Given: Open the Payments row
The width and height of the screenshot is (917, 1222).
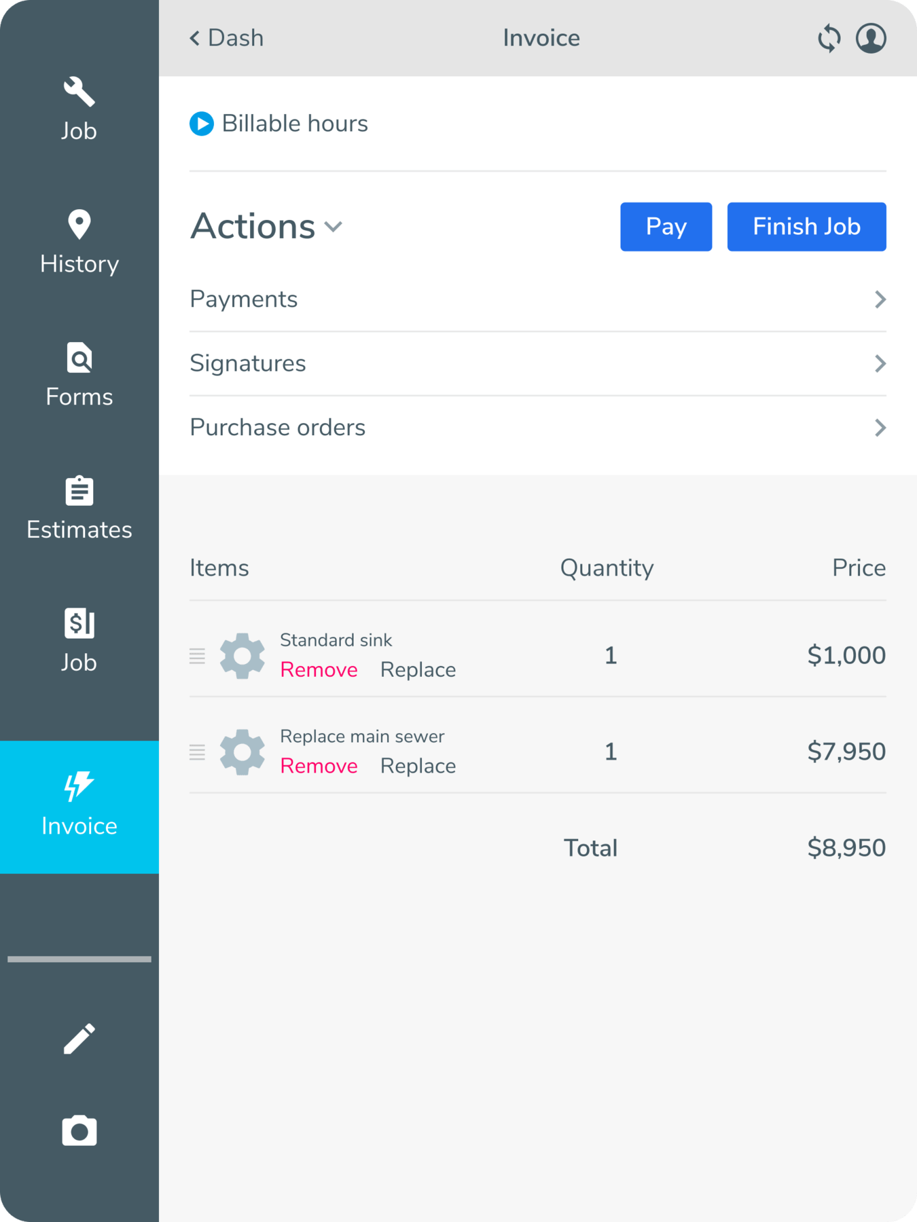Looking at the screenshot, I should [538, 299].
